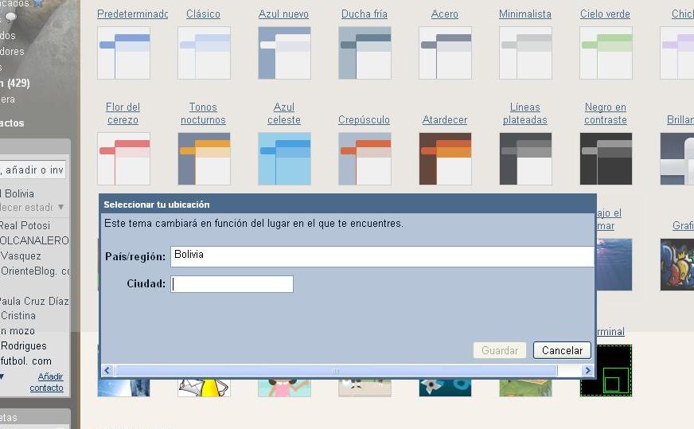Image resolution: width=694 pixels, height=429 pixels.
Task: Choose the Minimalista theme thumbnail
Action: pyautogui.click(x=525, y=53)
